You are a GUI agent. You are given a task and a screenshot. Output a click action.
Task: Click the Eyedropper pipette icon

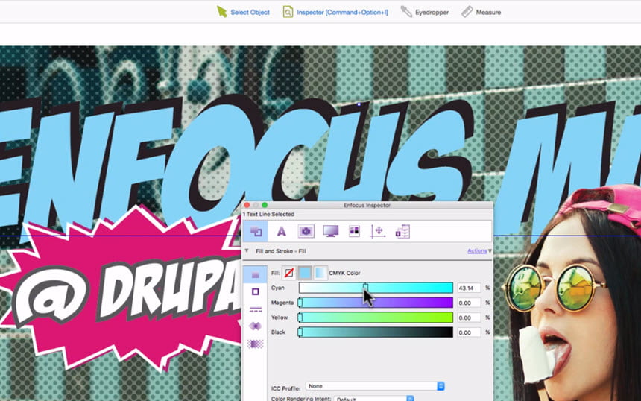[x=406, y=11]
